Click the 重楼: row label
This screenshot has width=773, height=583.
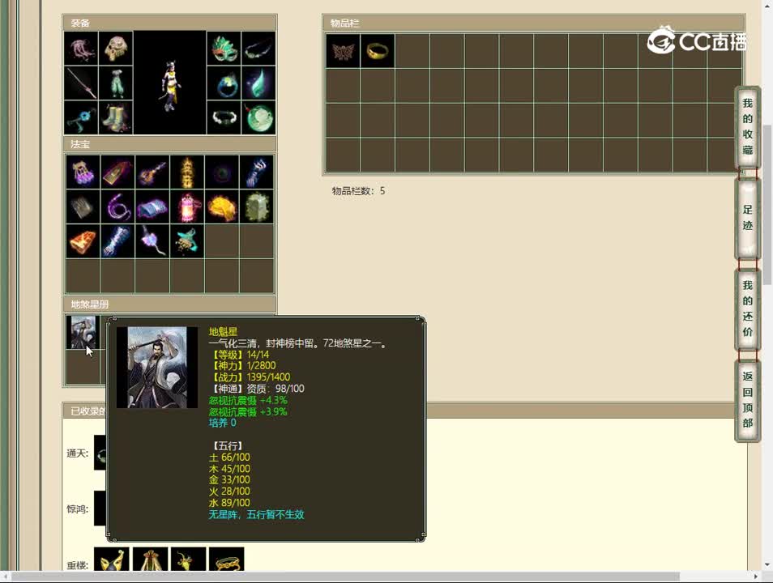(x=78, y=565)
